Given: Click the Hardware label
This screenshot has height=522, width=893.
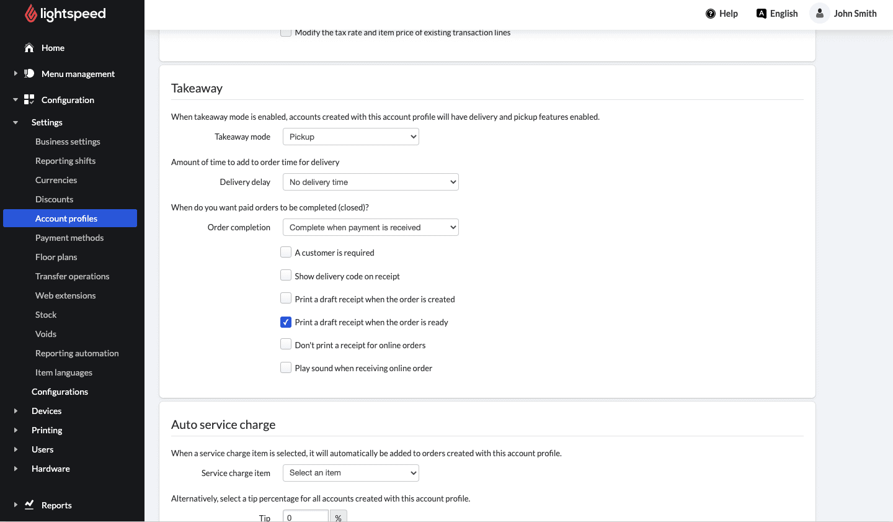Looking at the screenshot, I should pyautogui.click(x=51, y=469).
